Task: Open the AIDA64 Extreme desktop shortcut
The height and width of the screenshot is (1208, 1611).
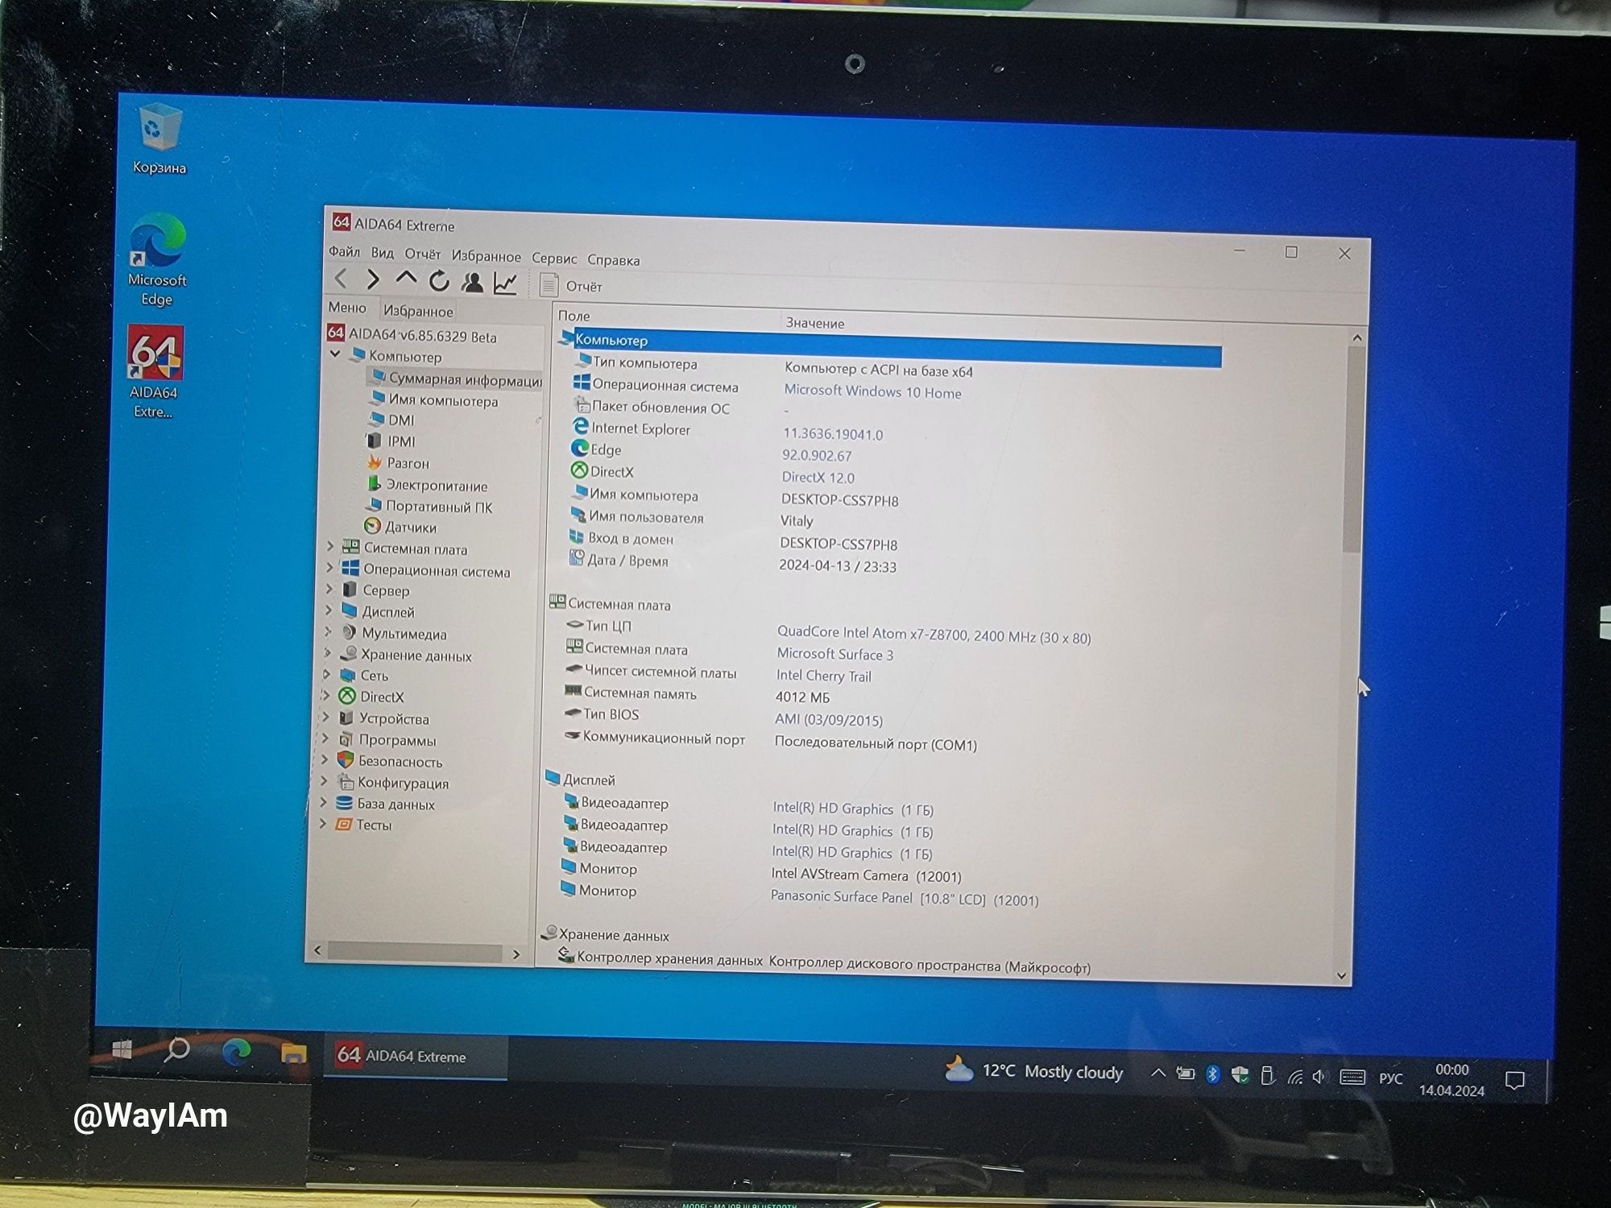Action: click(x=155, y=372)
